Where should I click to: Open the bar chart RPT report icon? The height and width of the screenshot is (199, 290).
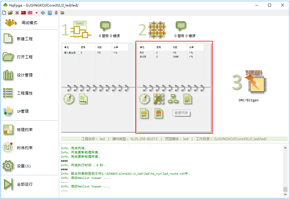tap(187, 99)
